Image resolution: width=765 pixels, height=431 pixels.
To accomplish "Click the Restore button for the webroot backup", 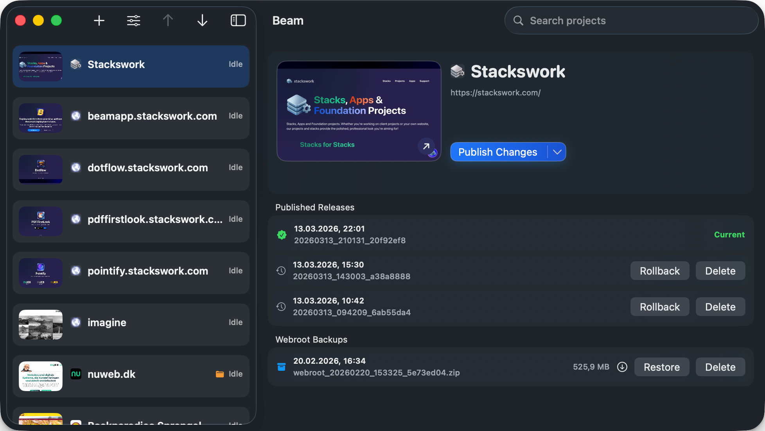I will 661,367.
